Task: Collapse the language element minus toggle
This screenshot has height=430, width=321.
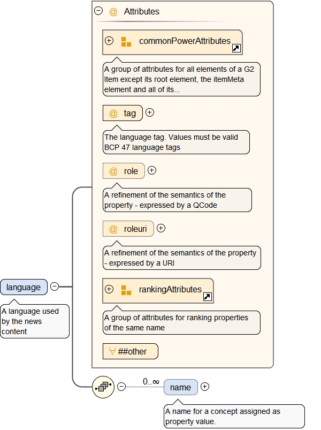Action: tap(55, 286)
